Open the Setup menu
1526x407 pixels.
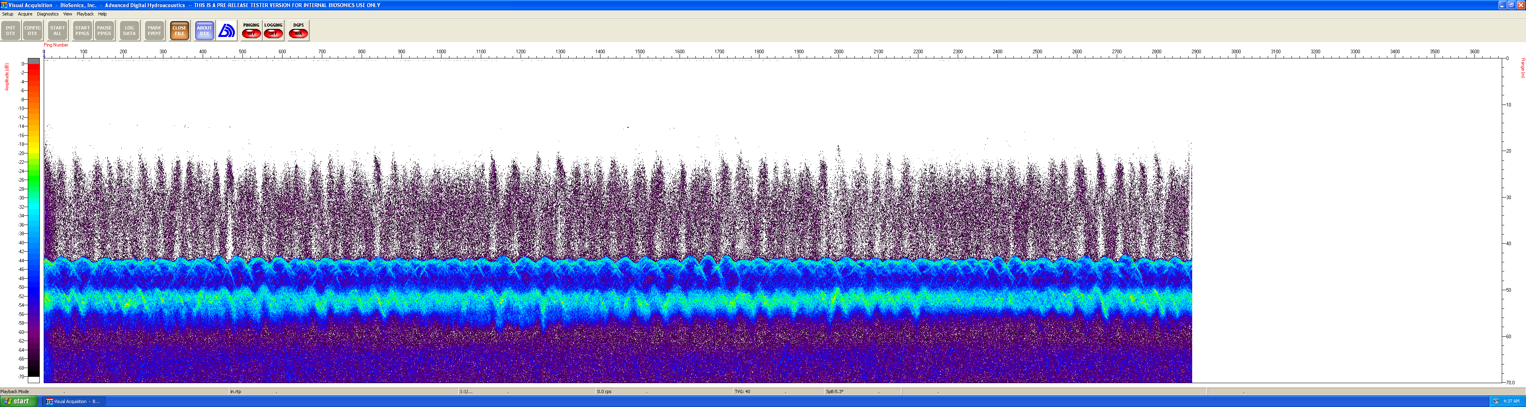tap(8, 14)
